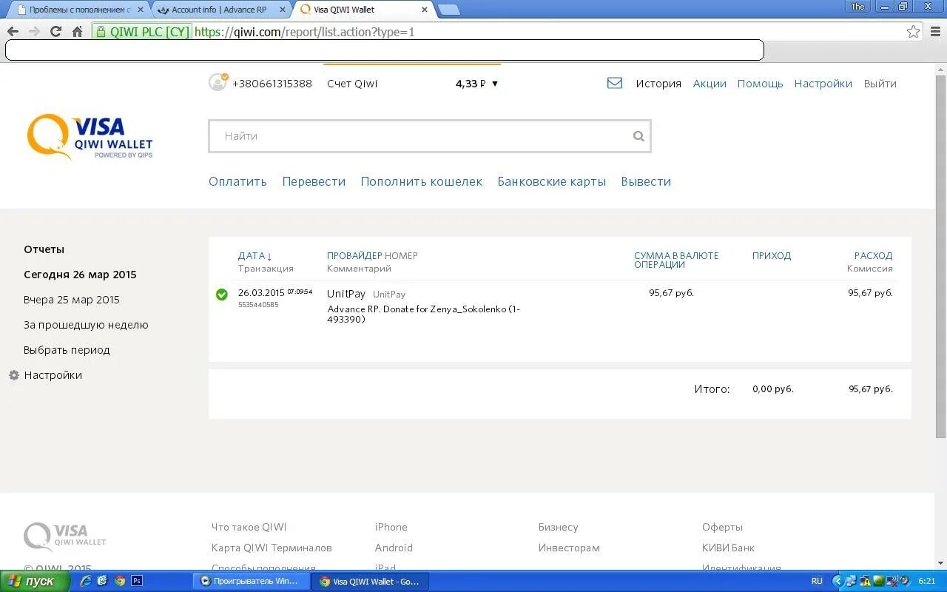Select the Visa QIWI Wallet tab
This screenshot has height=592, width=947.
coord(363,10)
